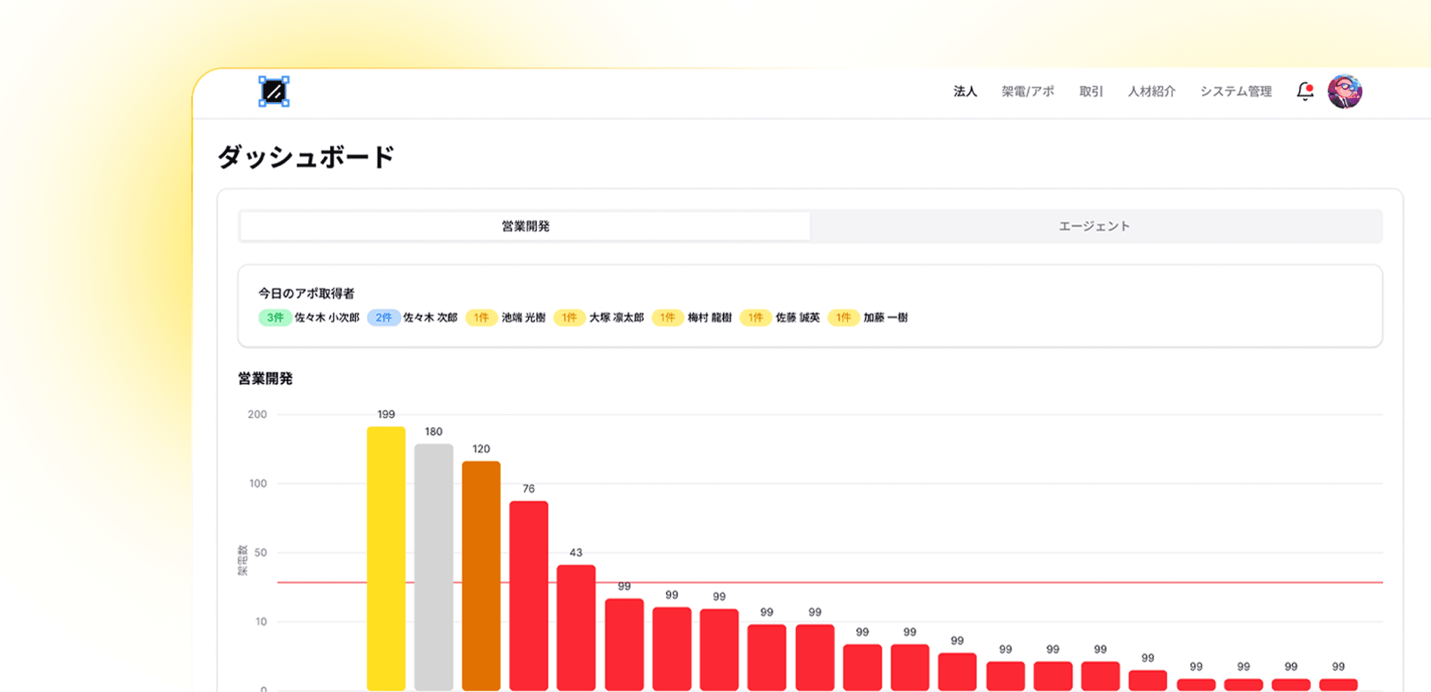Open the 法人 menu

click(965, 92)
